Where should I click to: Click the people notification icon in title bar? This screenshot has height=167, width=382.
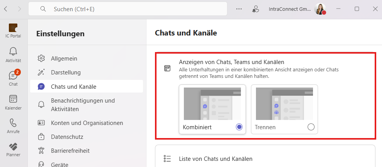(255, 9)
